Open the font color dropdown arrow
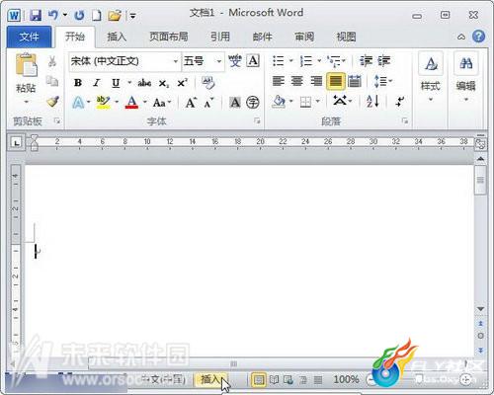Screen dimensions: 494x395 click(x=145, y=103)
